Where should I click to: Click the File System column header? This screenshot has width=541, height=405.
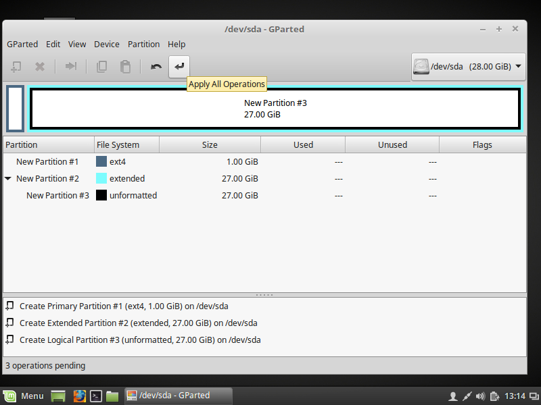click(x=126, y=144)
